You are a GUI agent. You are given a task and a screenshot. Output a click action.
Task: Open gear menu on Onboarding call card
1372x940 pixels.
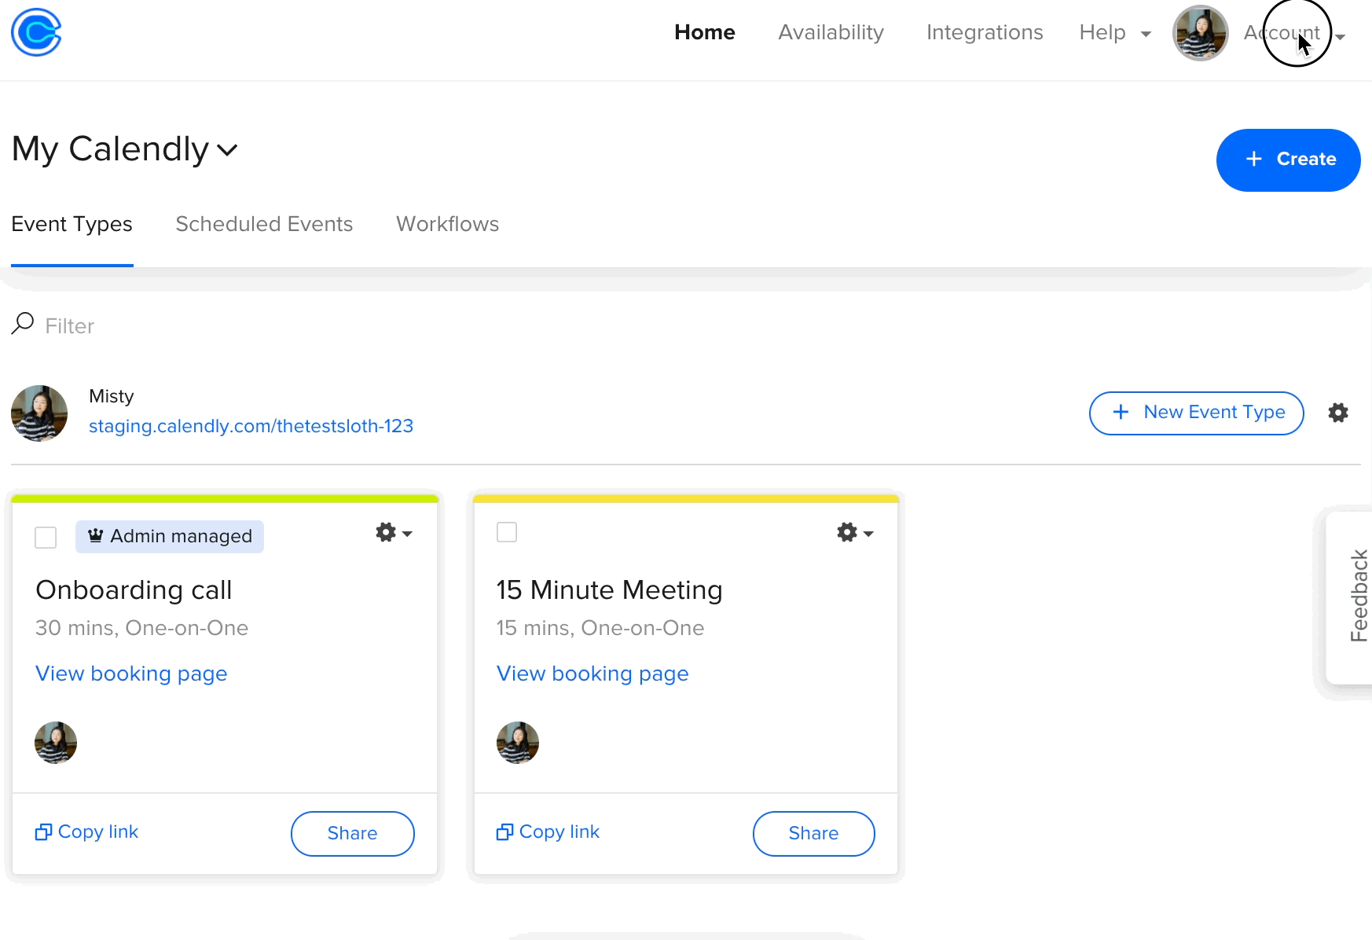click(x=394, y=533)
